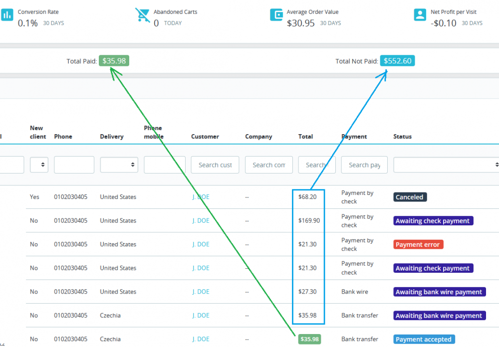
Task: Open the New client filter dropdown
Action: coord(39,165)
